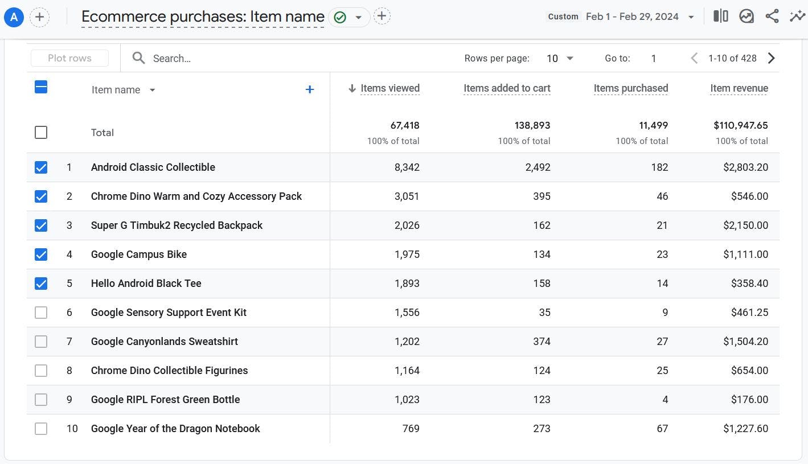Click 'Google Canyonlands Sweatshirt' item name
This screenshot has height=464, width=808.
[165, 342]
